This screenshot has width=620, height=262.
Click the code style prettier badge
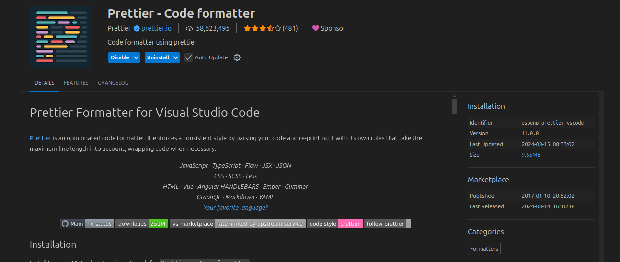click(334, 224)
